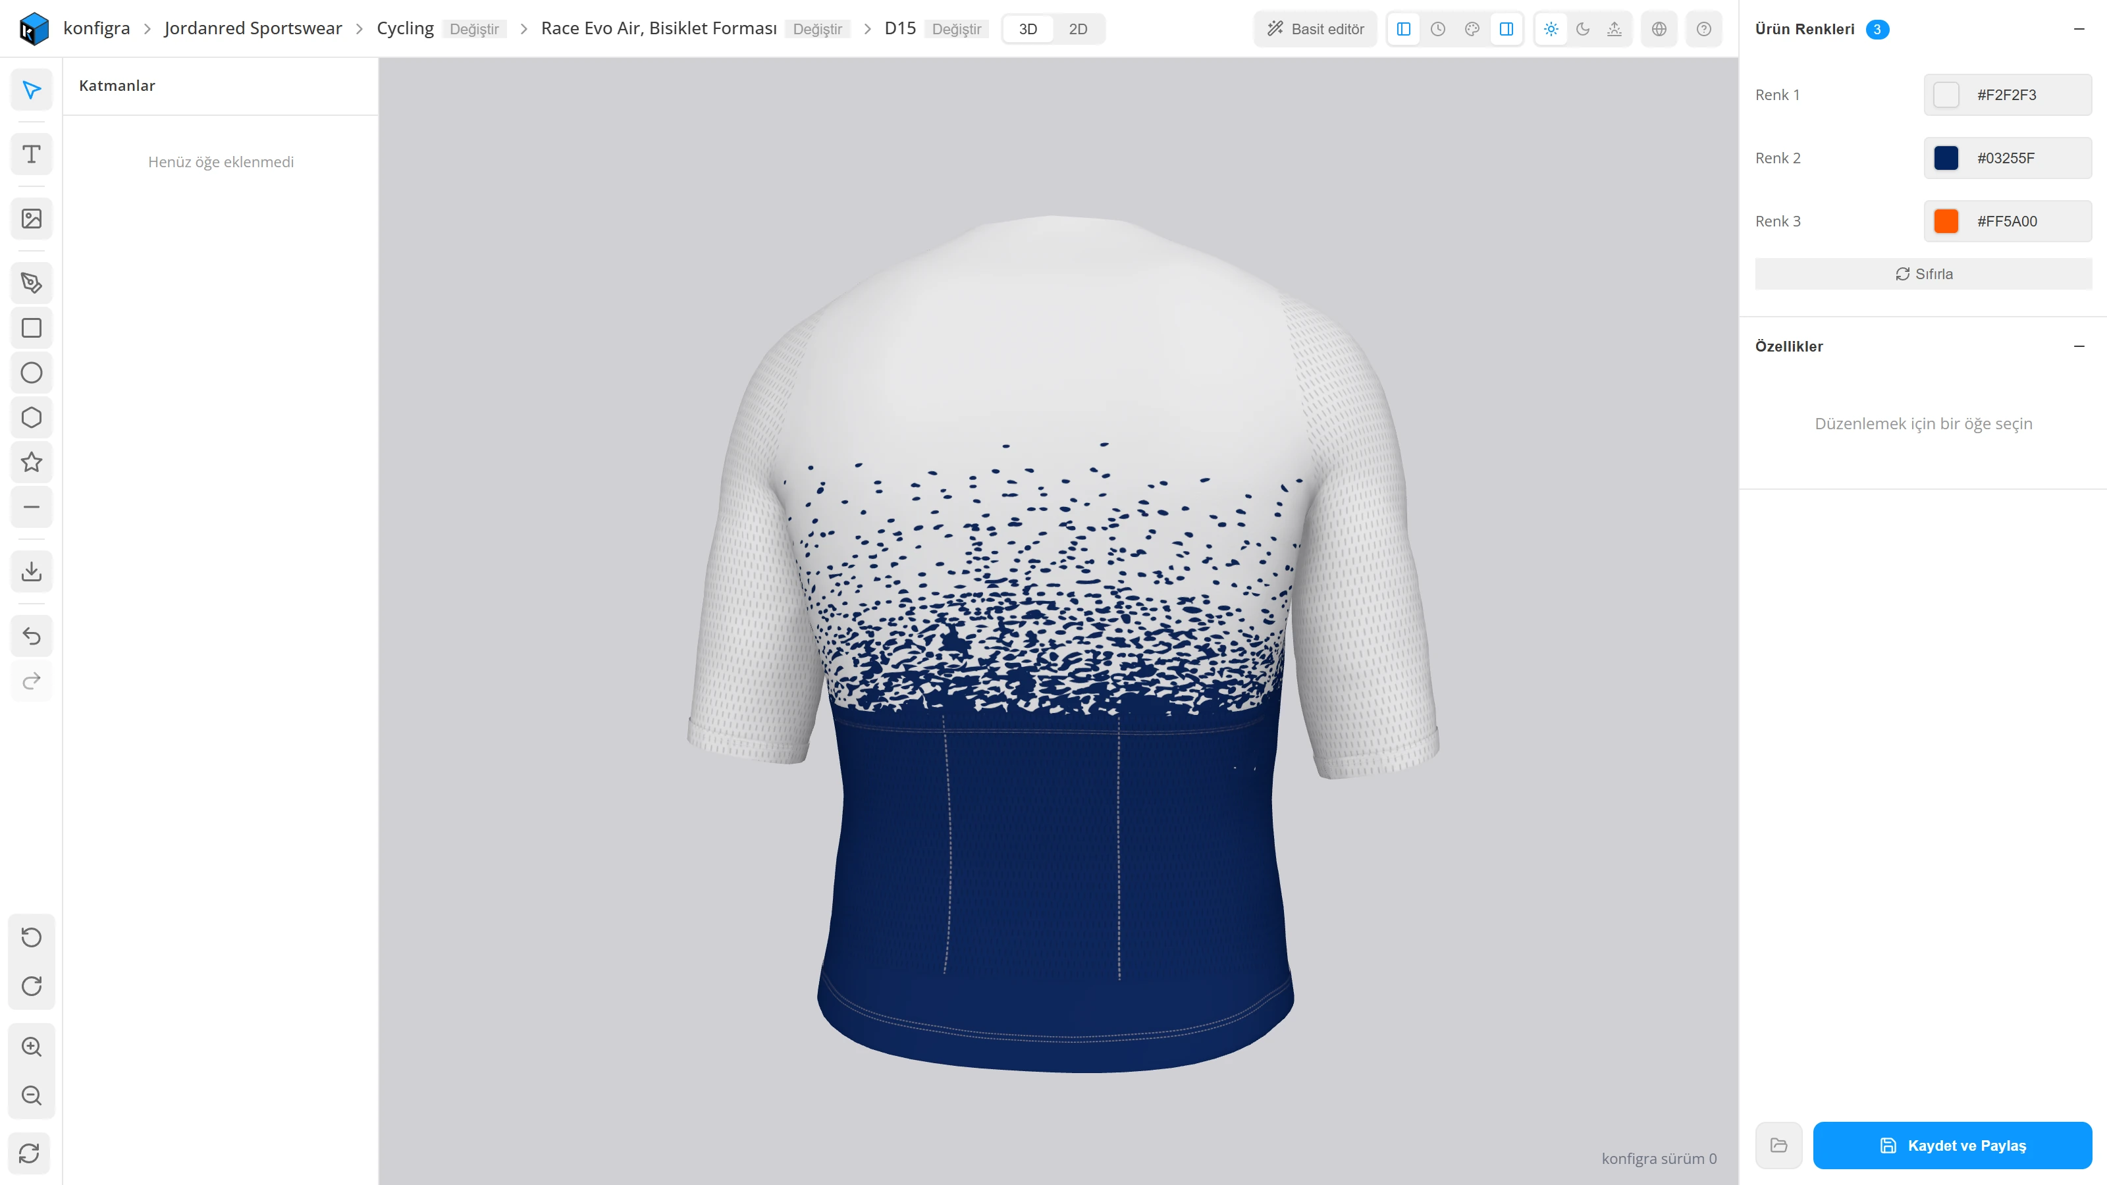Choose the Star shape tool
This screenshot has height=1185, width=2107.
pos(31,462)
